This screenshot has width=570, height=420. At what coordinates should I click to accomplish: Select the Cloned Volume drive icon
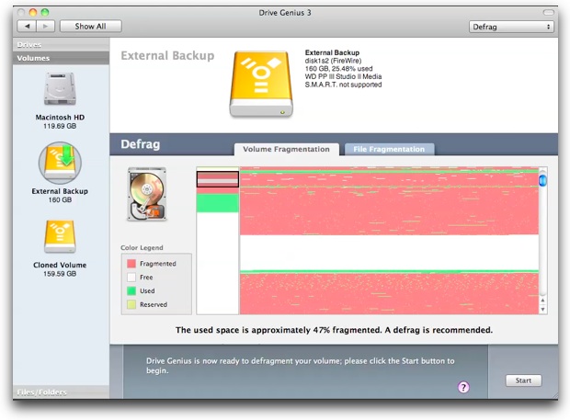coord(60,237)
